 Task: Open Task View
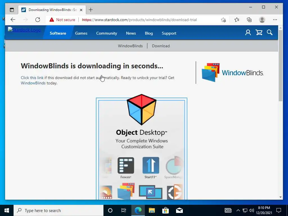click(124, 210)
